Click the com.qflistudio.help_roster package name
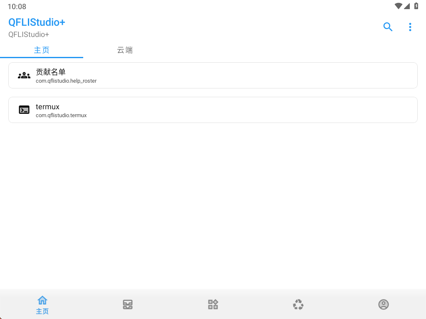 [66, 81]
